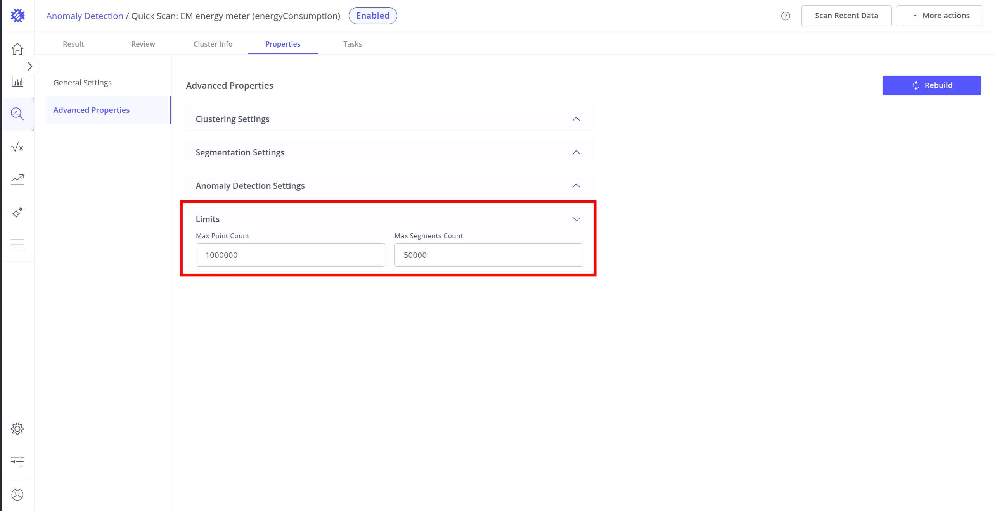Expand Segmentation Settings section
The width and height of the screenshot is (995, 511).
(389, 152)
